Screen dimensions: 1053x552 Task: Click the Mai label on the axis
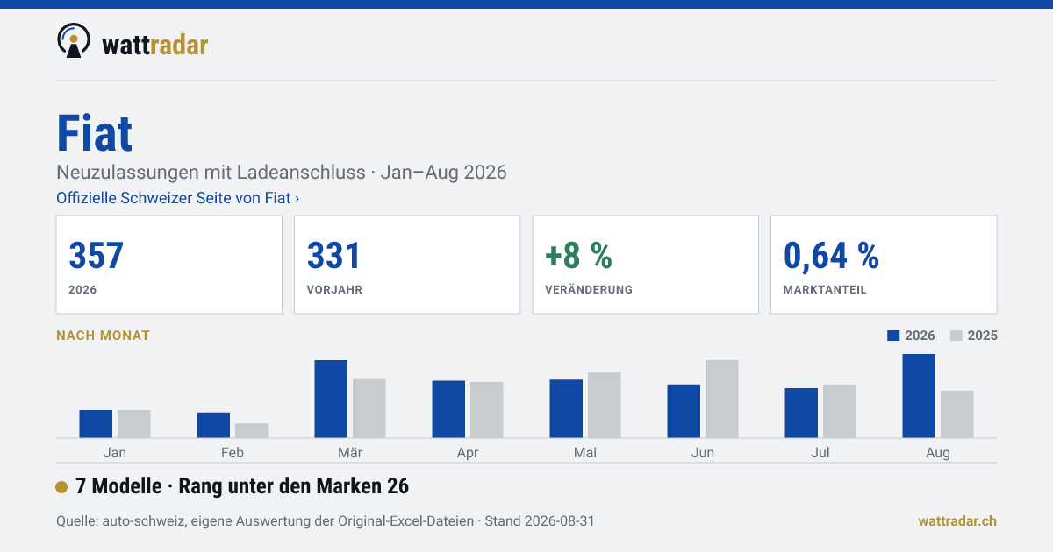585,453
